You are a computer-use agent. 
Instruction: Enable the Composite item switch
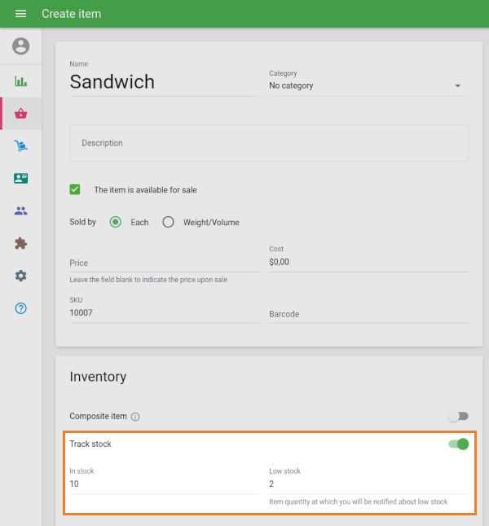click(x=458, y=416)
